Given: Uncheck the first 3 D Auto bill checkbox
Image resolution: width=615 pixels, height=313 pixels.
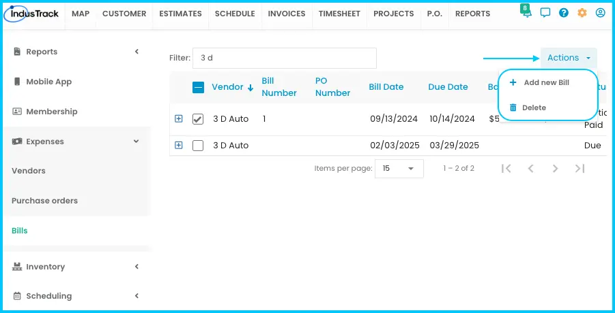Looking at the screenshot, I should [198, 119].
